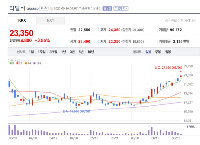The height and width of the screenshot is (145, 200).
Task: Open the 기업개요 dropdown
Action: pos(121,9)
